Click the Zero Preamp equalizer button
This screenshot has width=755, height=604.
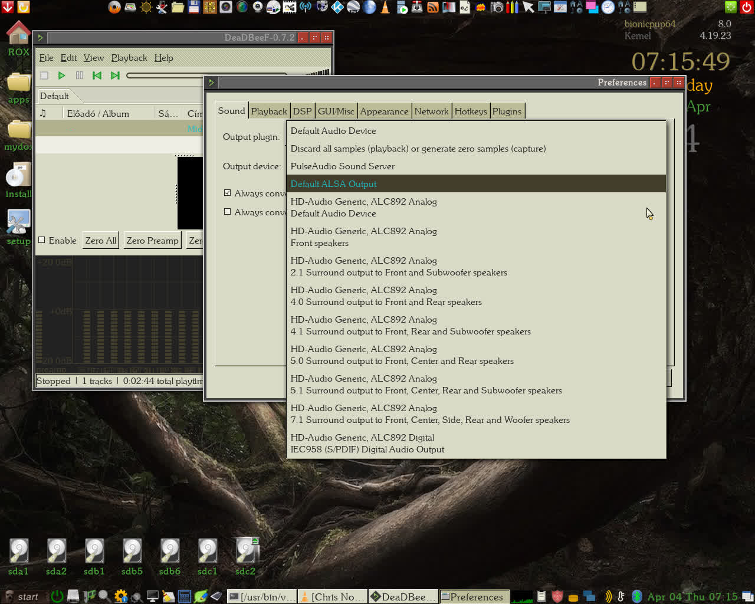coord(152,241)
